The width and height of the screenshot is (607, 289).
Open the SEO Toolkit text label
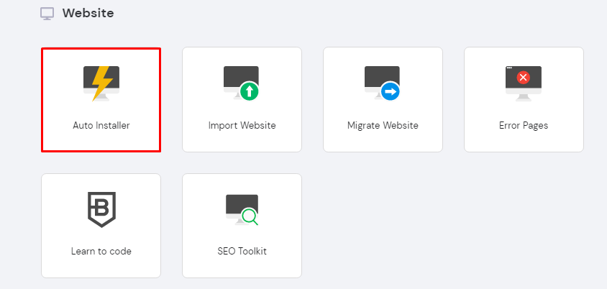242,252
